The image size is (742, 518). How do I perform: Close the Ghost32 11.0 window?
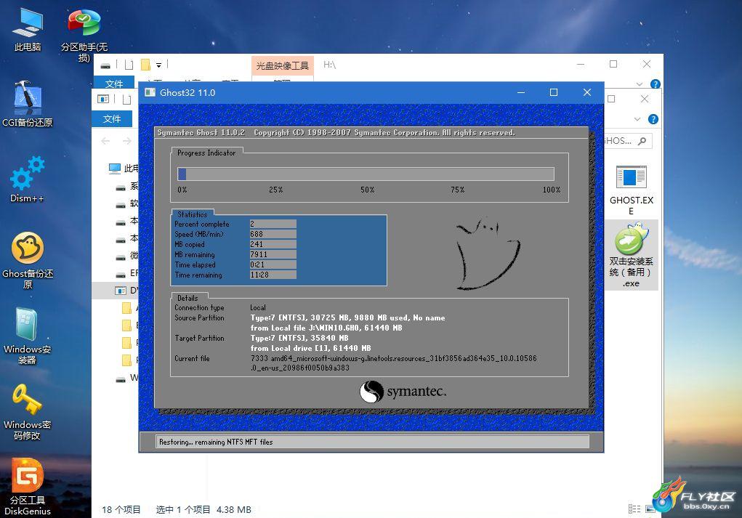tap(587, 93)
